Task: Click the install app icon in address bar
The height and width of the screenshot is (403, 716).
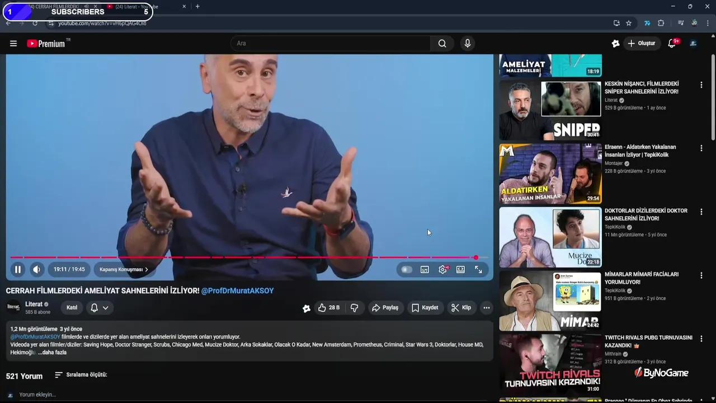Action: tap(616, 23)
